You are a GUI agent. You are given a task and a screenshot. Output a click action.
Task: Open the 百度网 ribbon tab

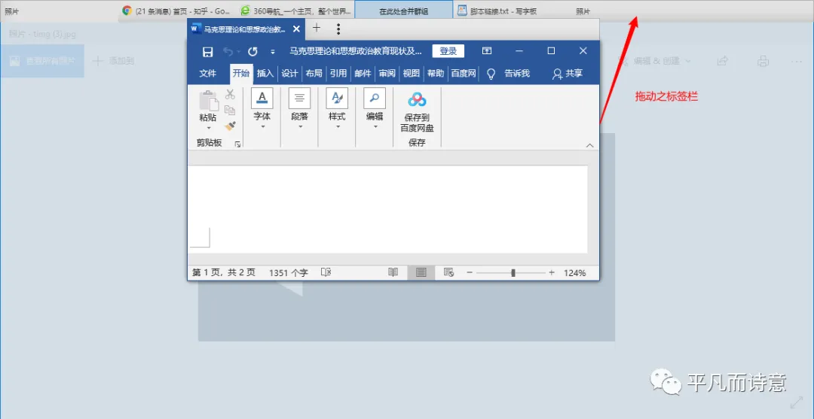pyautogui.click(x=464, y=74)
